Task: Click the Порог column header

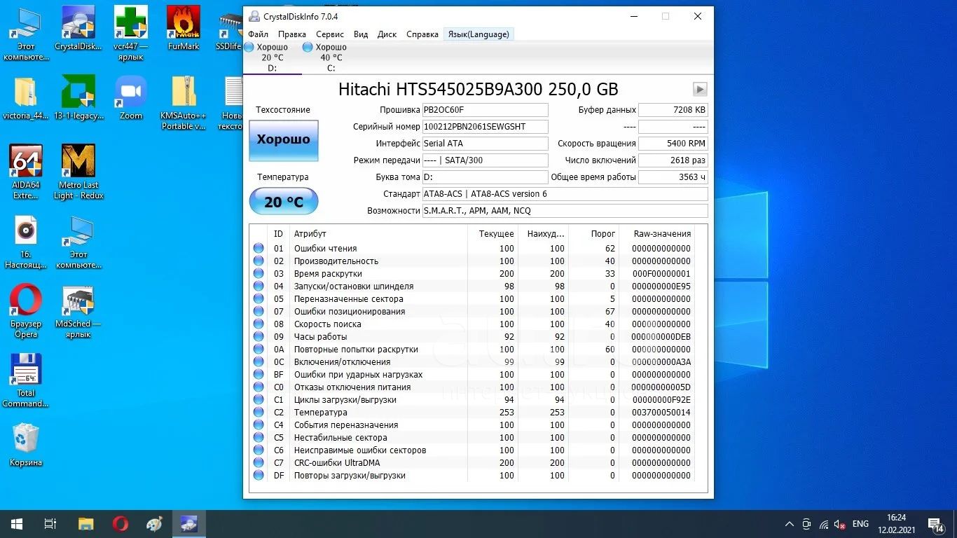Action: 603,234
